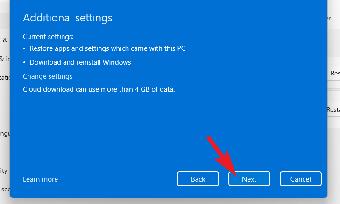
Task: Select the cut-off '& in' sidebar item
Action: point(5,59)
